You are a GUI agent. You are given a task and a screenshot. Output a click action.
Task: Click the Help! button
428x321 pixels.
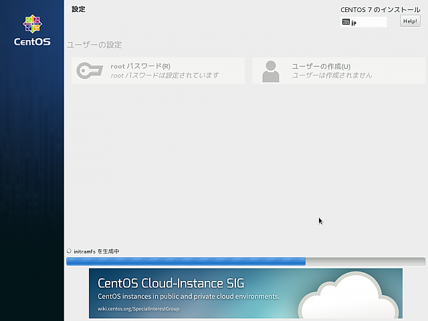point(410,21)
